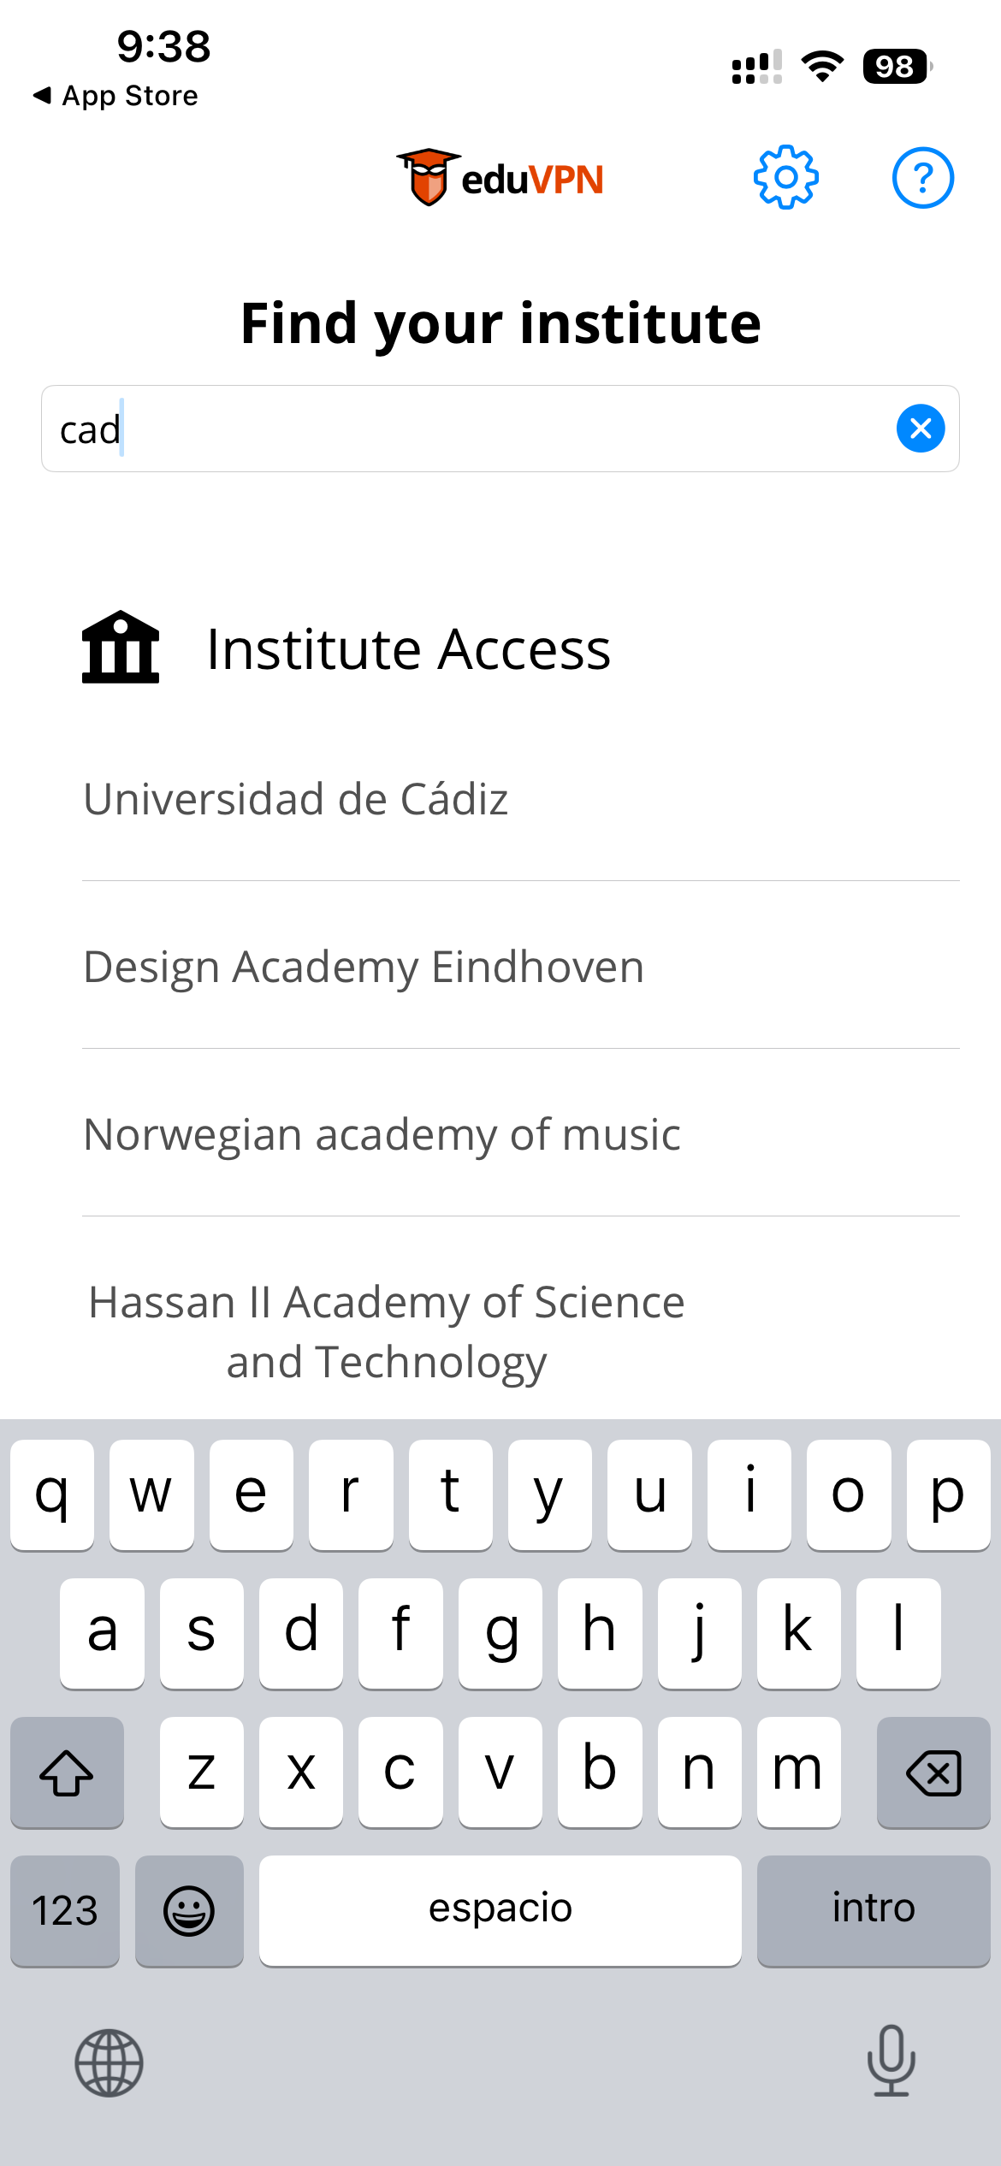Toggle the shift key
The width and height of the screenshot is (1001, 2166).
tap(67, 1772)
